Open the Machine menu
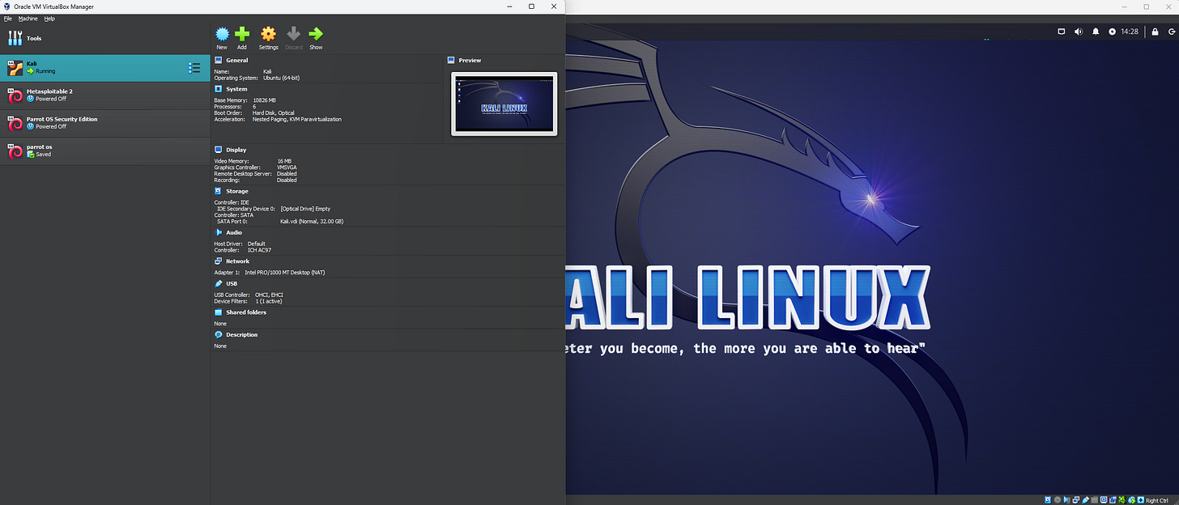 (28, 18)
